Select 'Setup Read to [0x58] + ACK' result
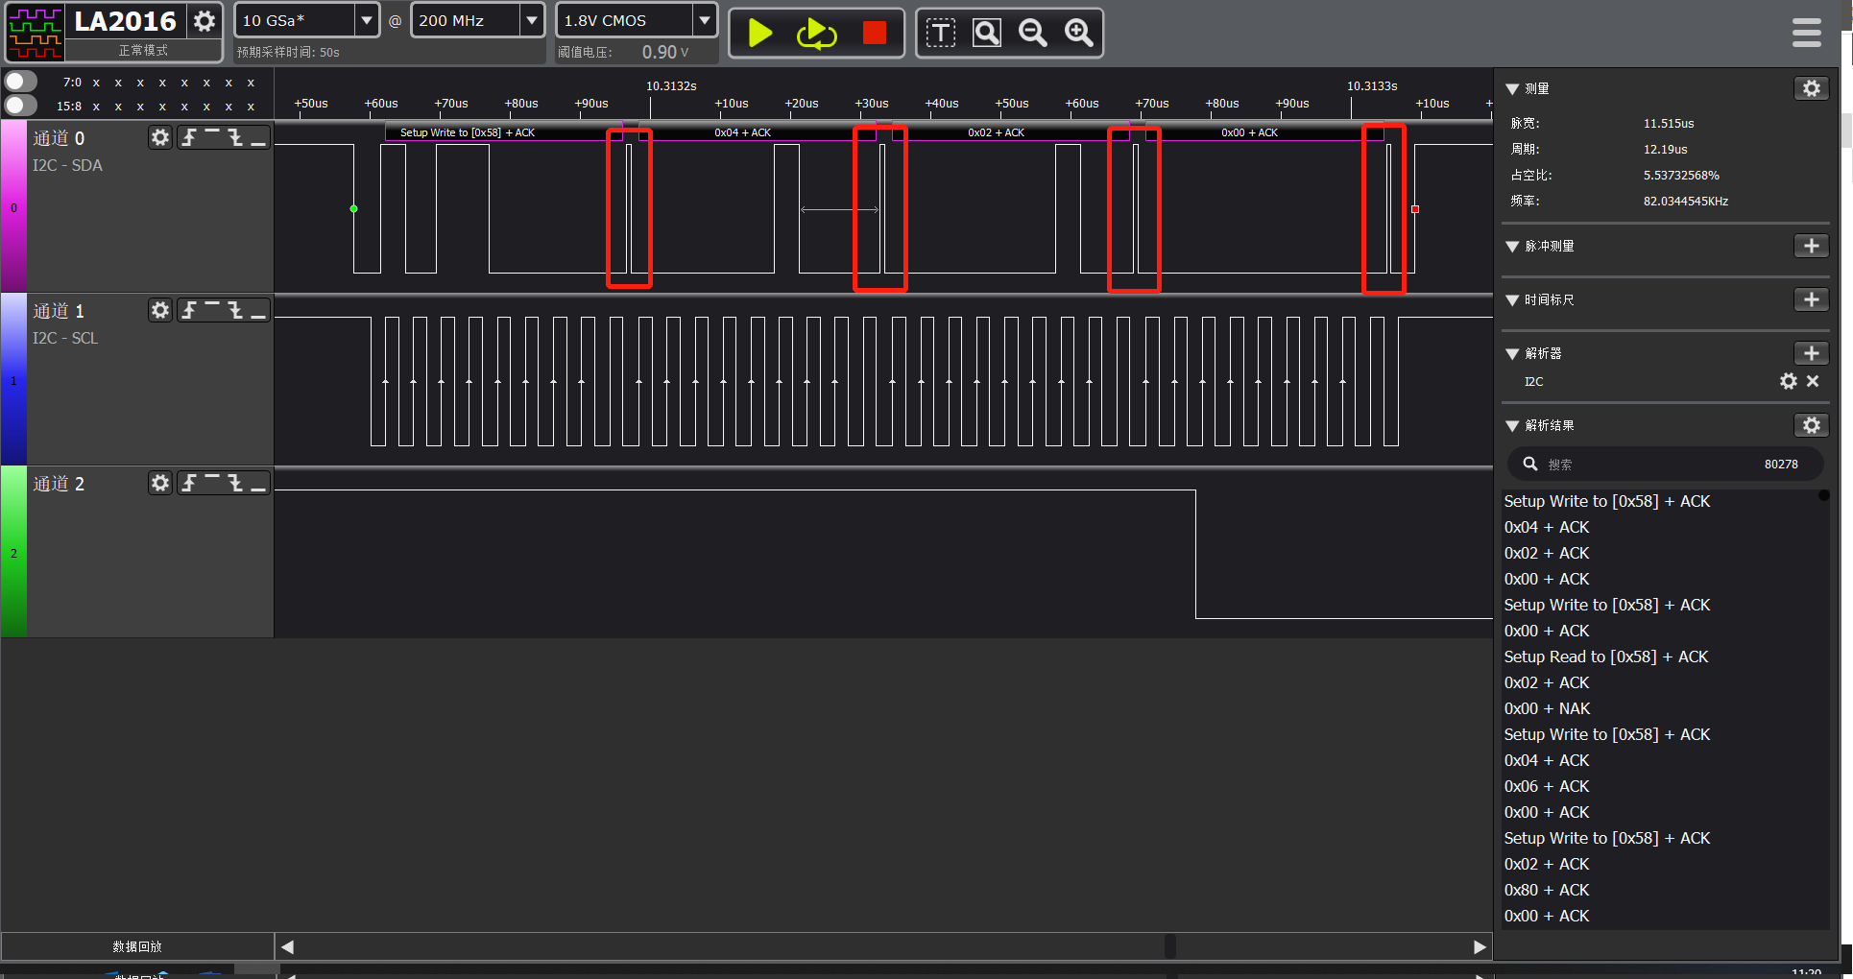 (x=1606, y=657)
